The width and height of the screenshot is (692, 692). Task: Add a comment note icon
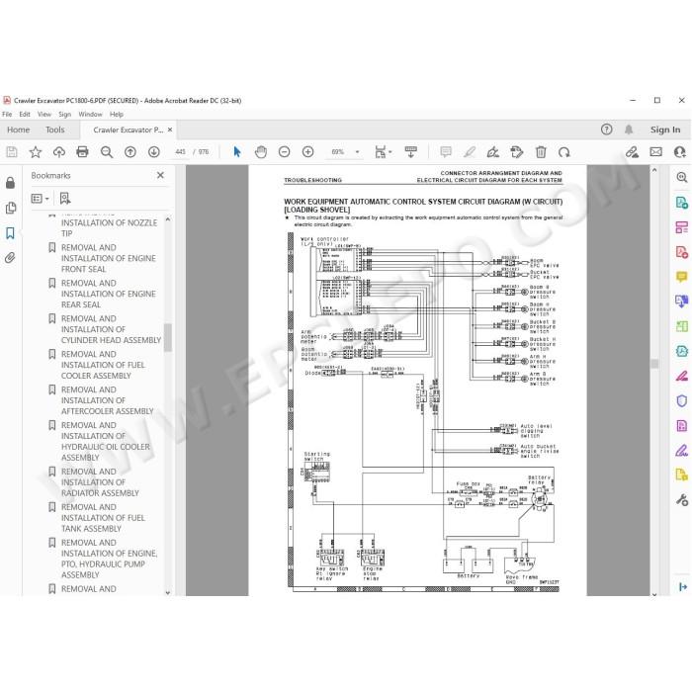click(x=446, y=152)
